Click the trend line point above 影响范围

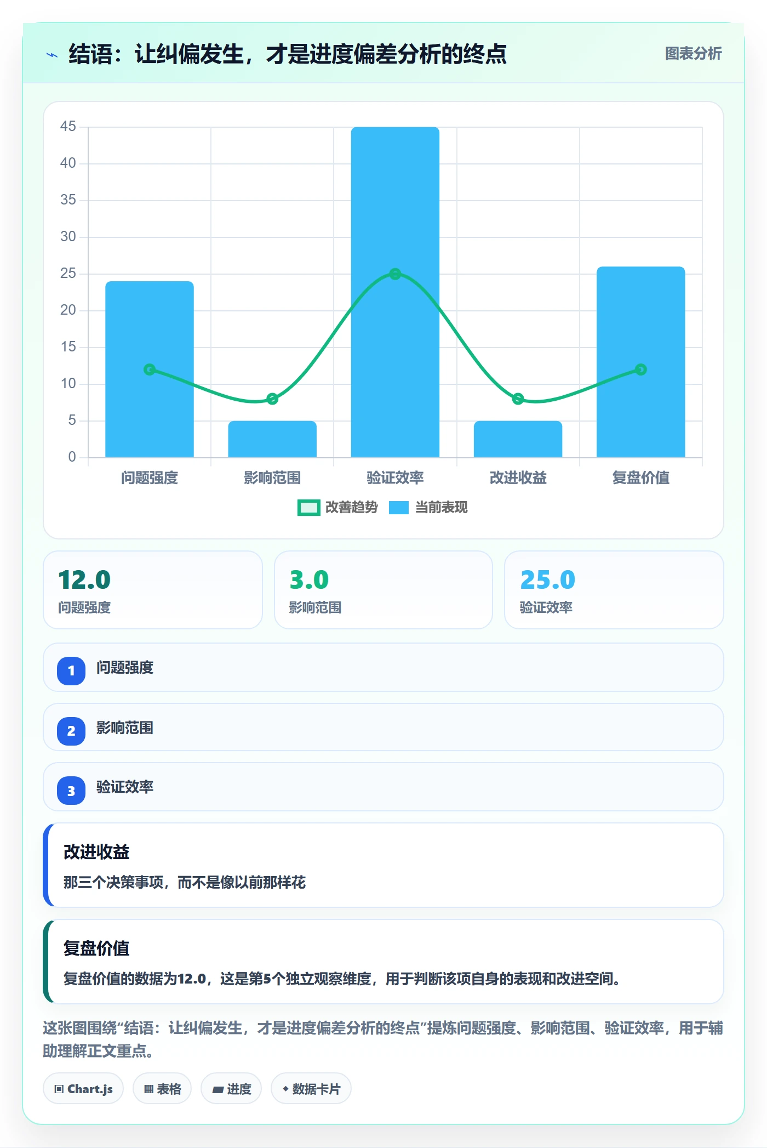(272, 399)
